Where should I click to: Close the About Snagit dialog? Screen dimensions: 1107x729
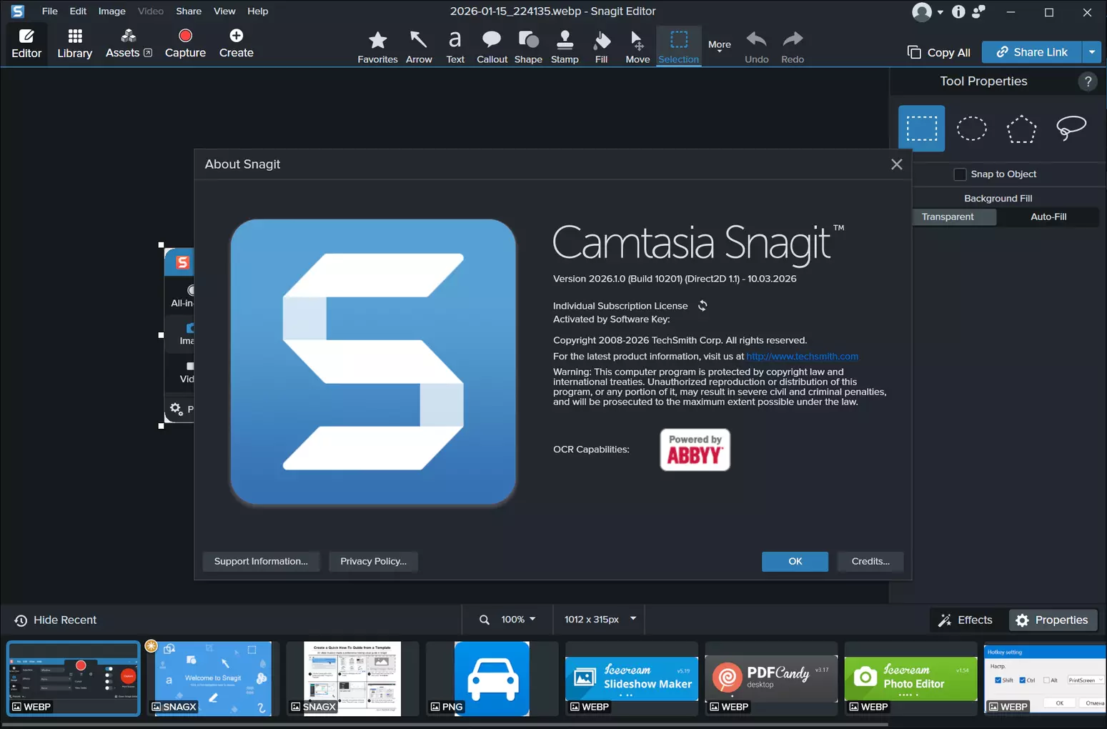(x=897, y=164)
